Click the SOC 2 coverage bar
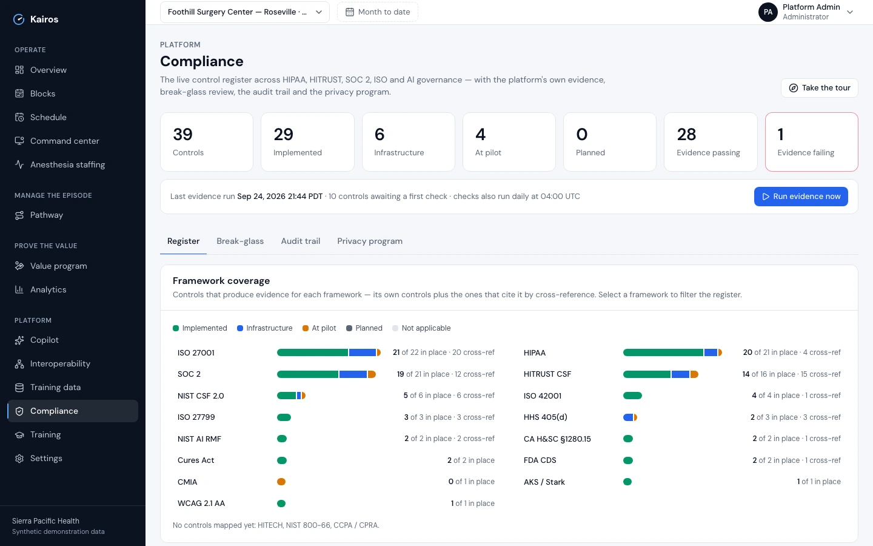 (x=327, y=374)
